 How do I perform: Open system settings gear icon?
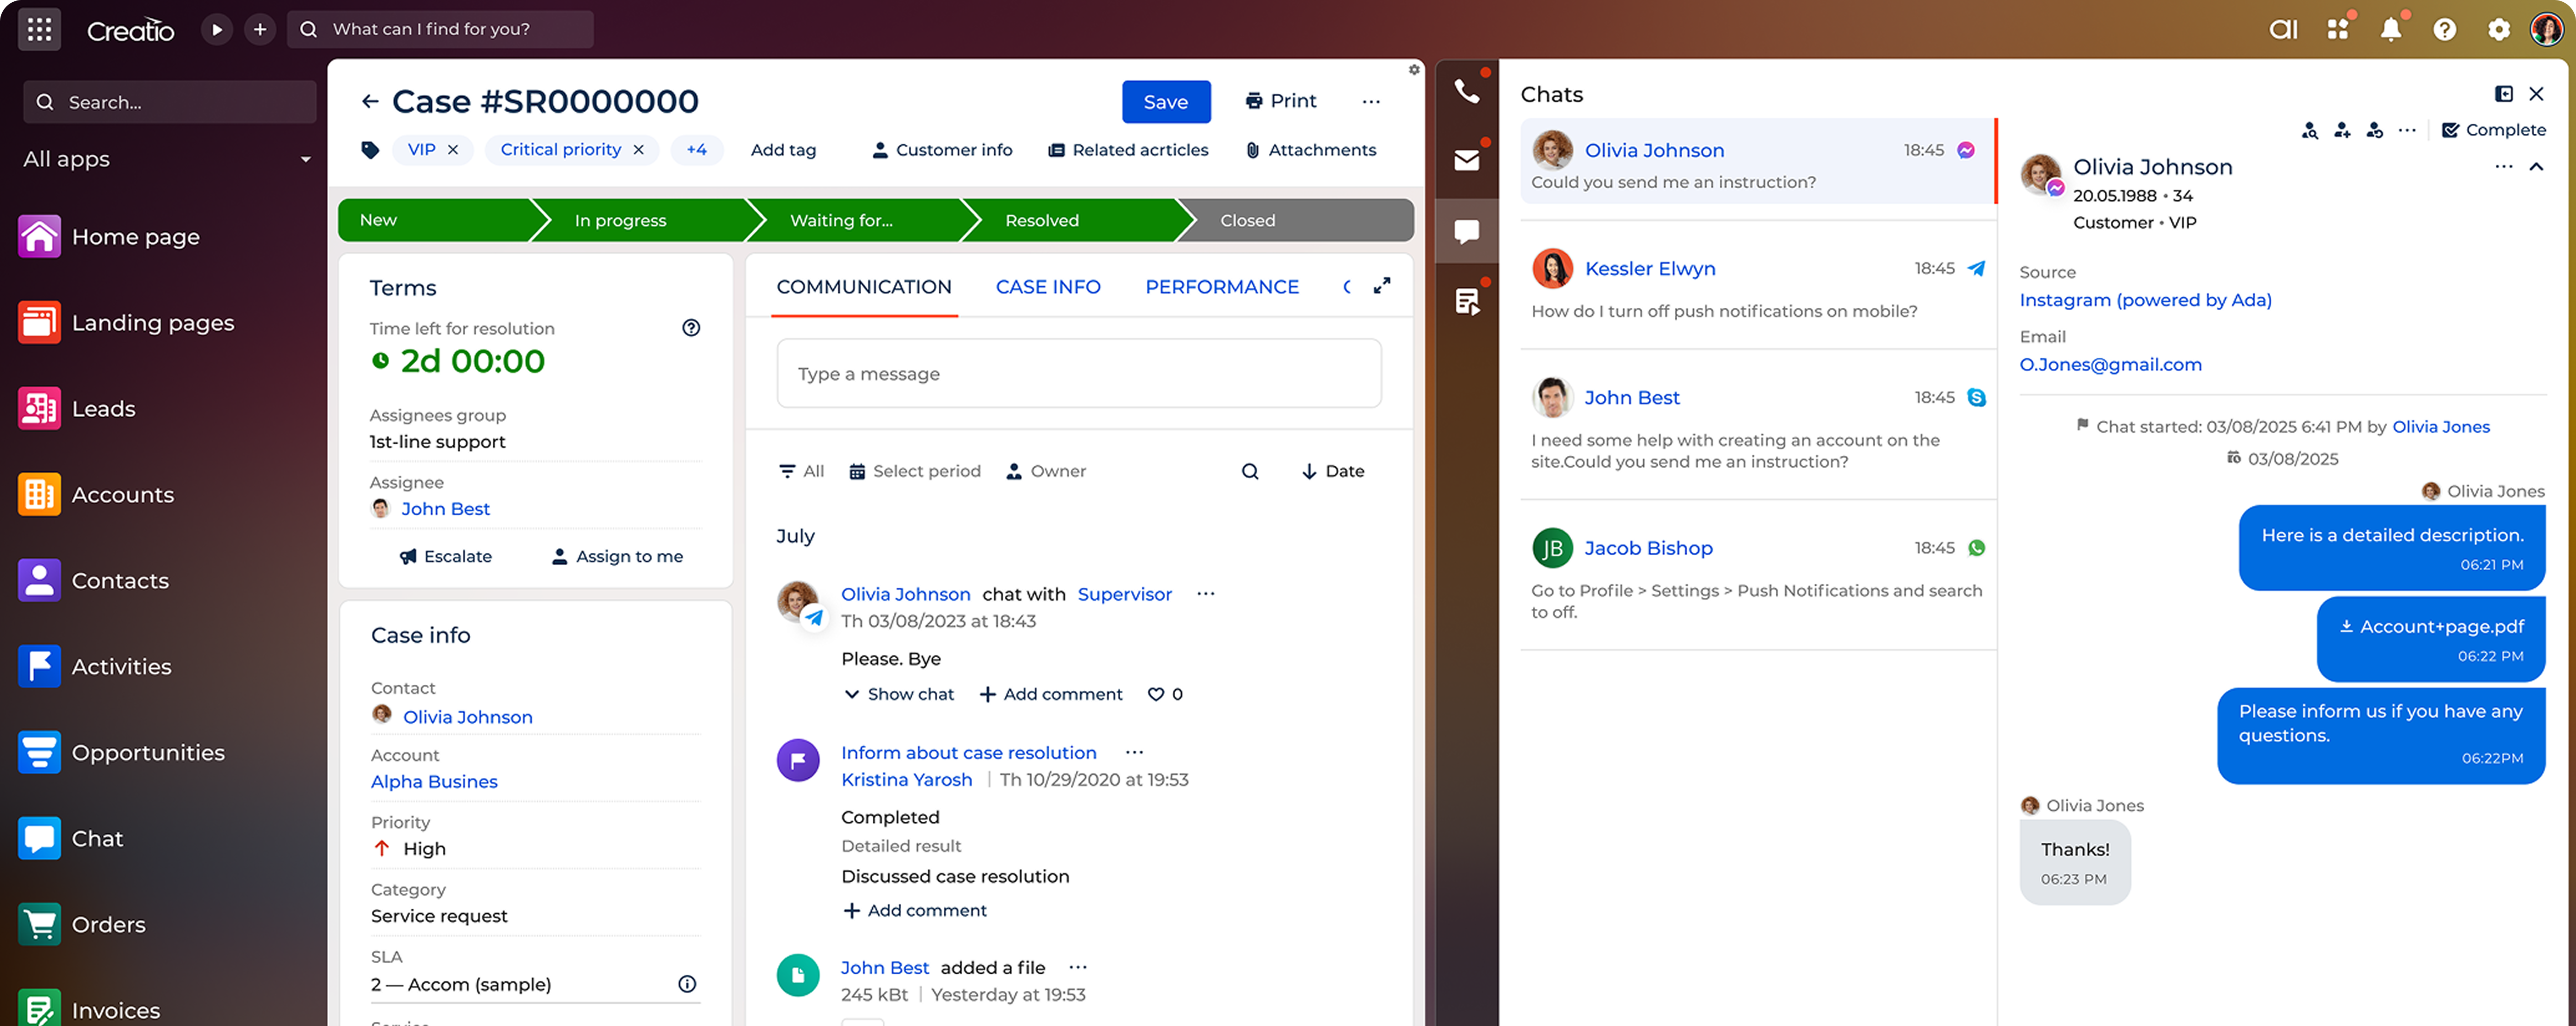2498,29
